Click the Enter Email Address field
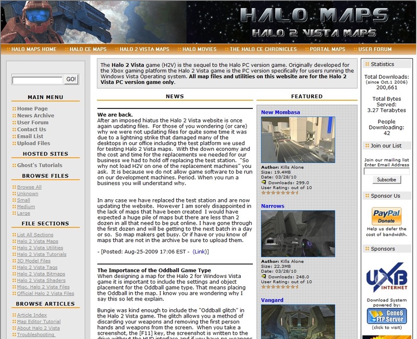Viewport: 417px width, 339px height. 386,171
